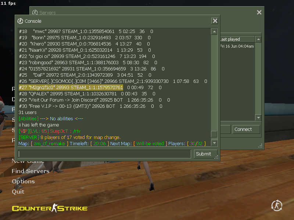The width and height of the screenshot is (294, 220).
Task: Close the Servers window
Action: [x=259, y=12]
